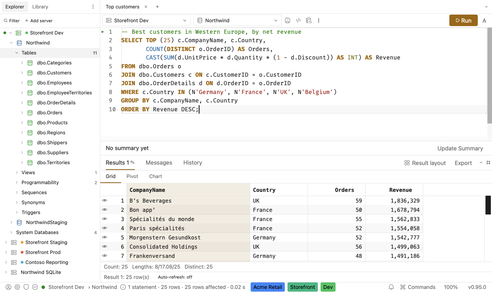Viewport: 492px width, 292px height.
Task: Open tab list chevron at top right
Action: coord(486,7)
